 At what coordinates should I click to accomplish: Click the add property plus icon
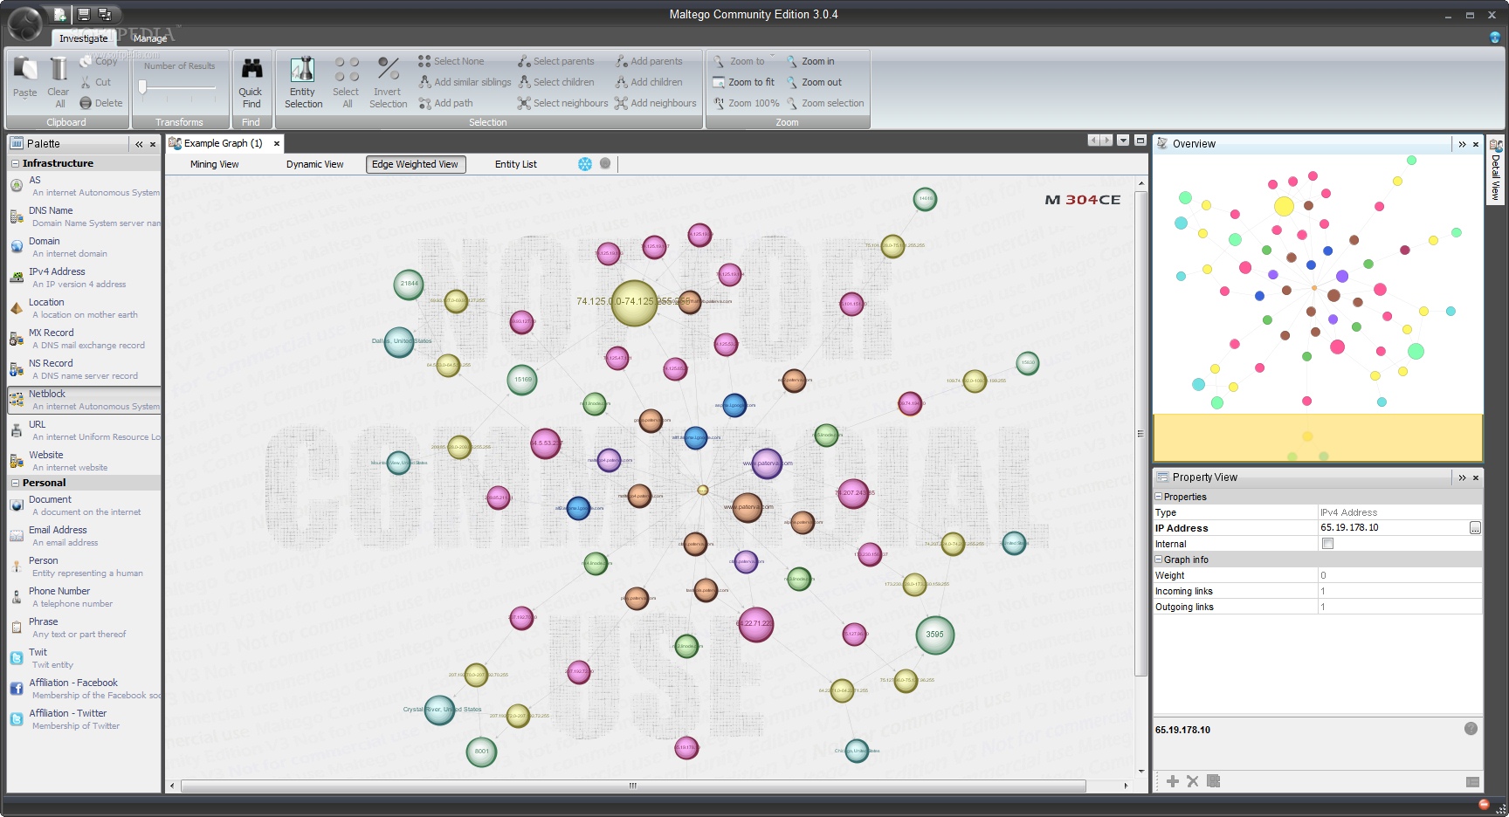[x=1173, y=781]
